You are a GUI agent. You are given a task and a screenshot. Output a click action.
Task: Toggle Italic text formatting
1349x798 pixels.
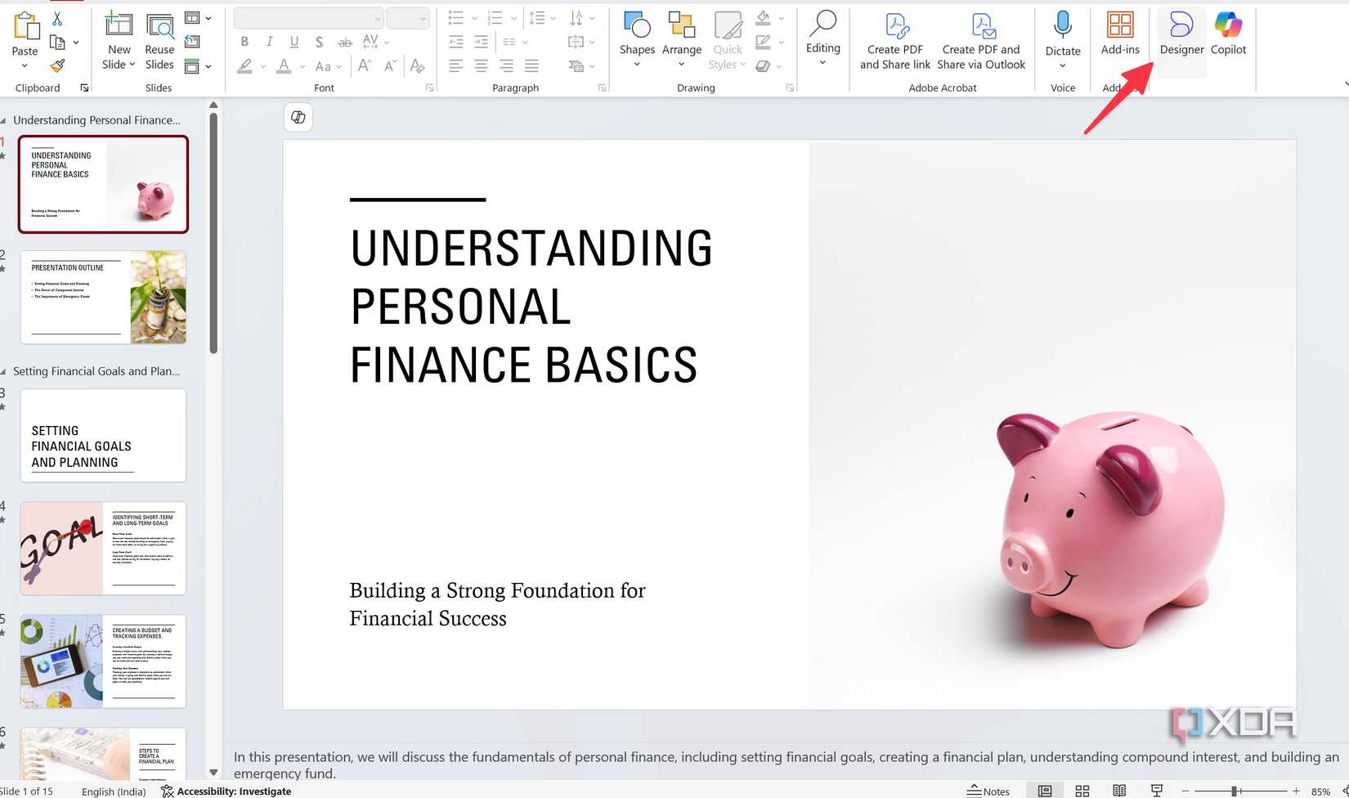[269, 42]
